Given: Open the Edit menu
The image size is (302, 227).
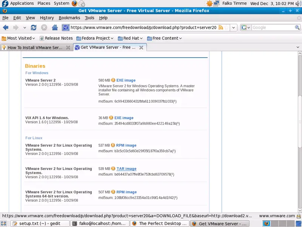Looking at the screenshot, I should [x=17, y=18].
